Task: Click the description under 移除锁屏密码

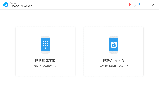Action: 45,66
